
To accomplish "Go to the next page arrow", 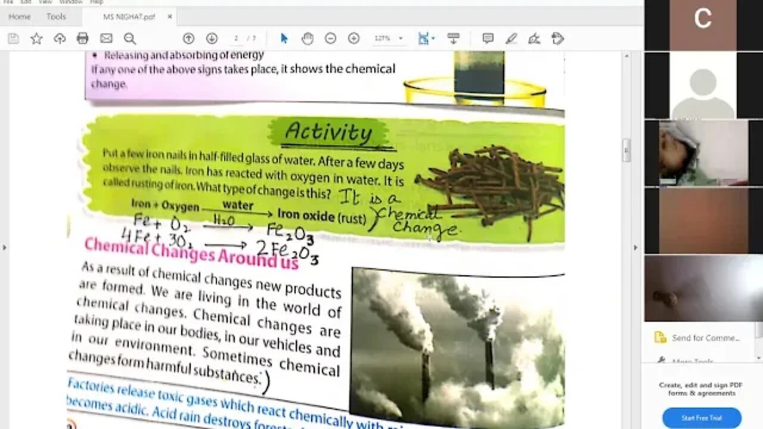I will pyautogui.click(x=212, y=39).
